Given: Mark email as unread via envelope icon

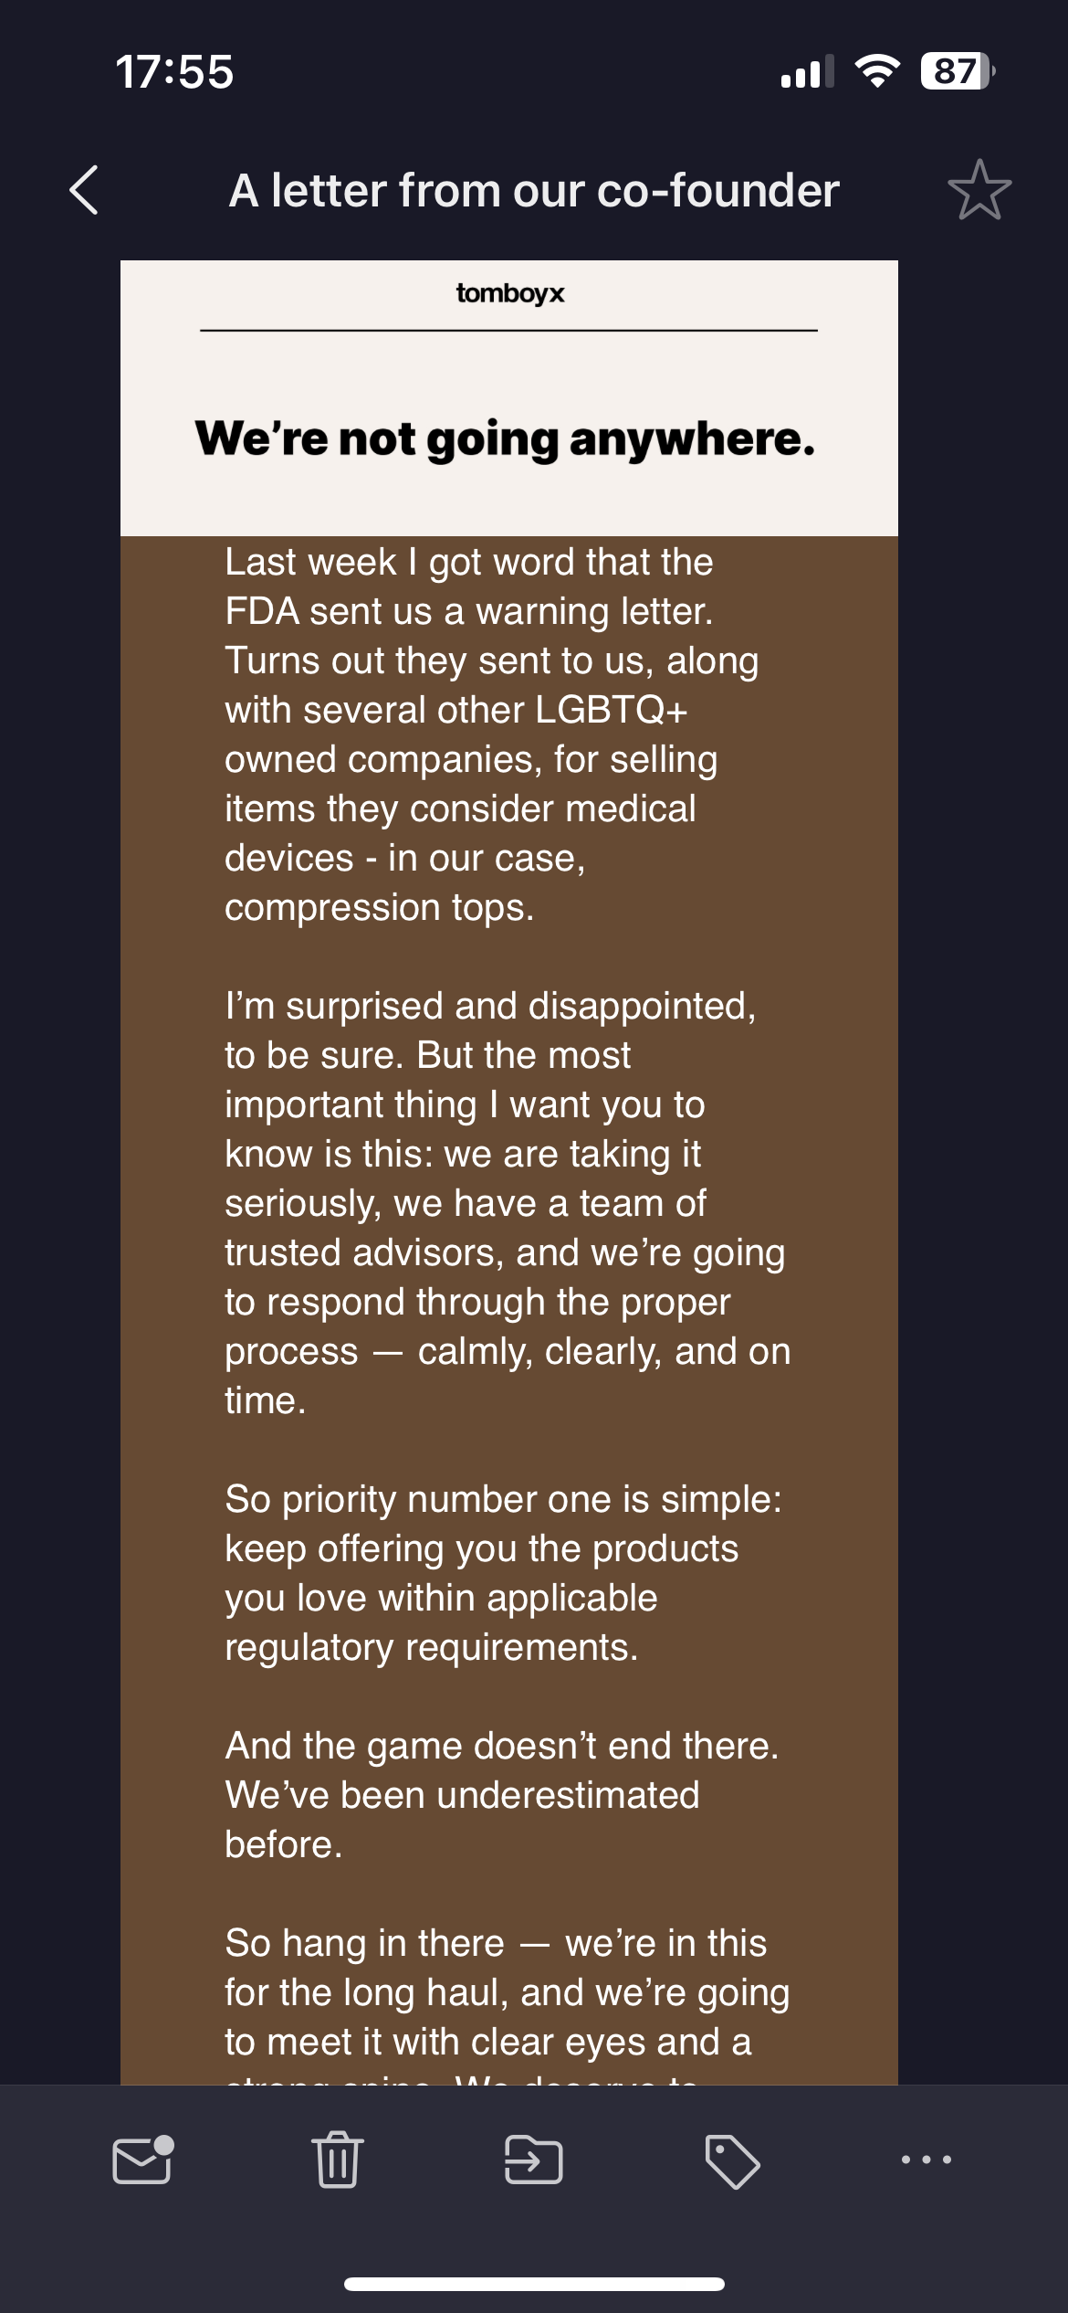Looking at the screenshot, I should tap(142, 2160).
